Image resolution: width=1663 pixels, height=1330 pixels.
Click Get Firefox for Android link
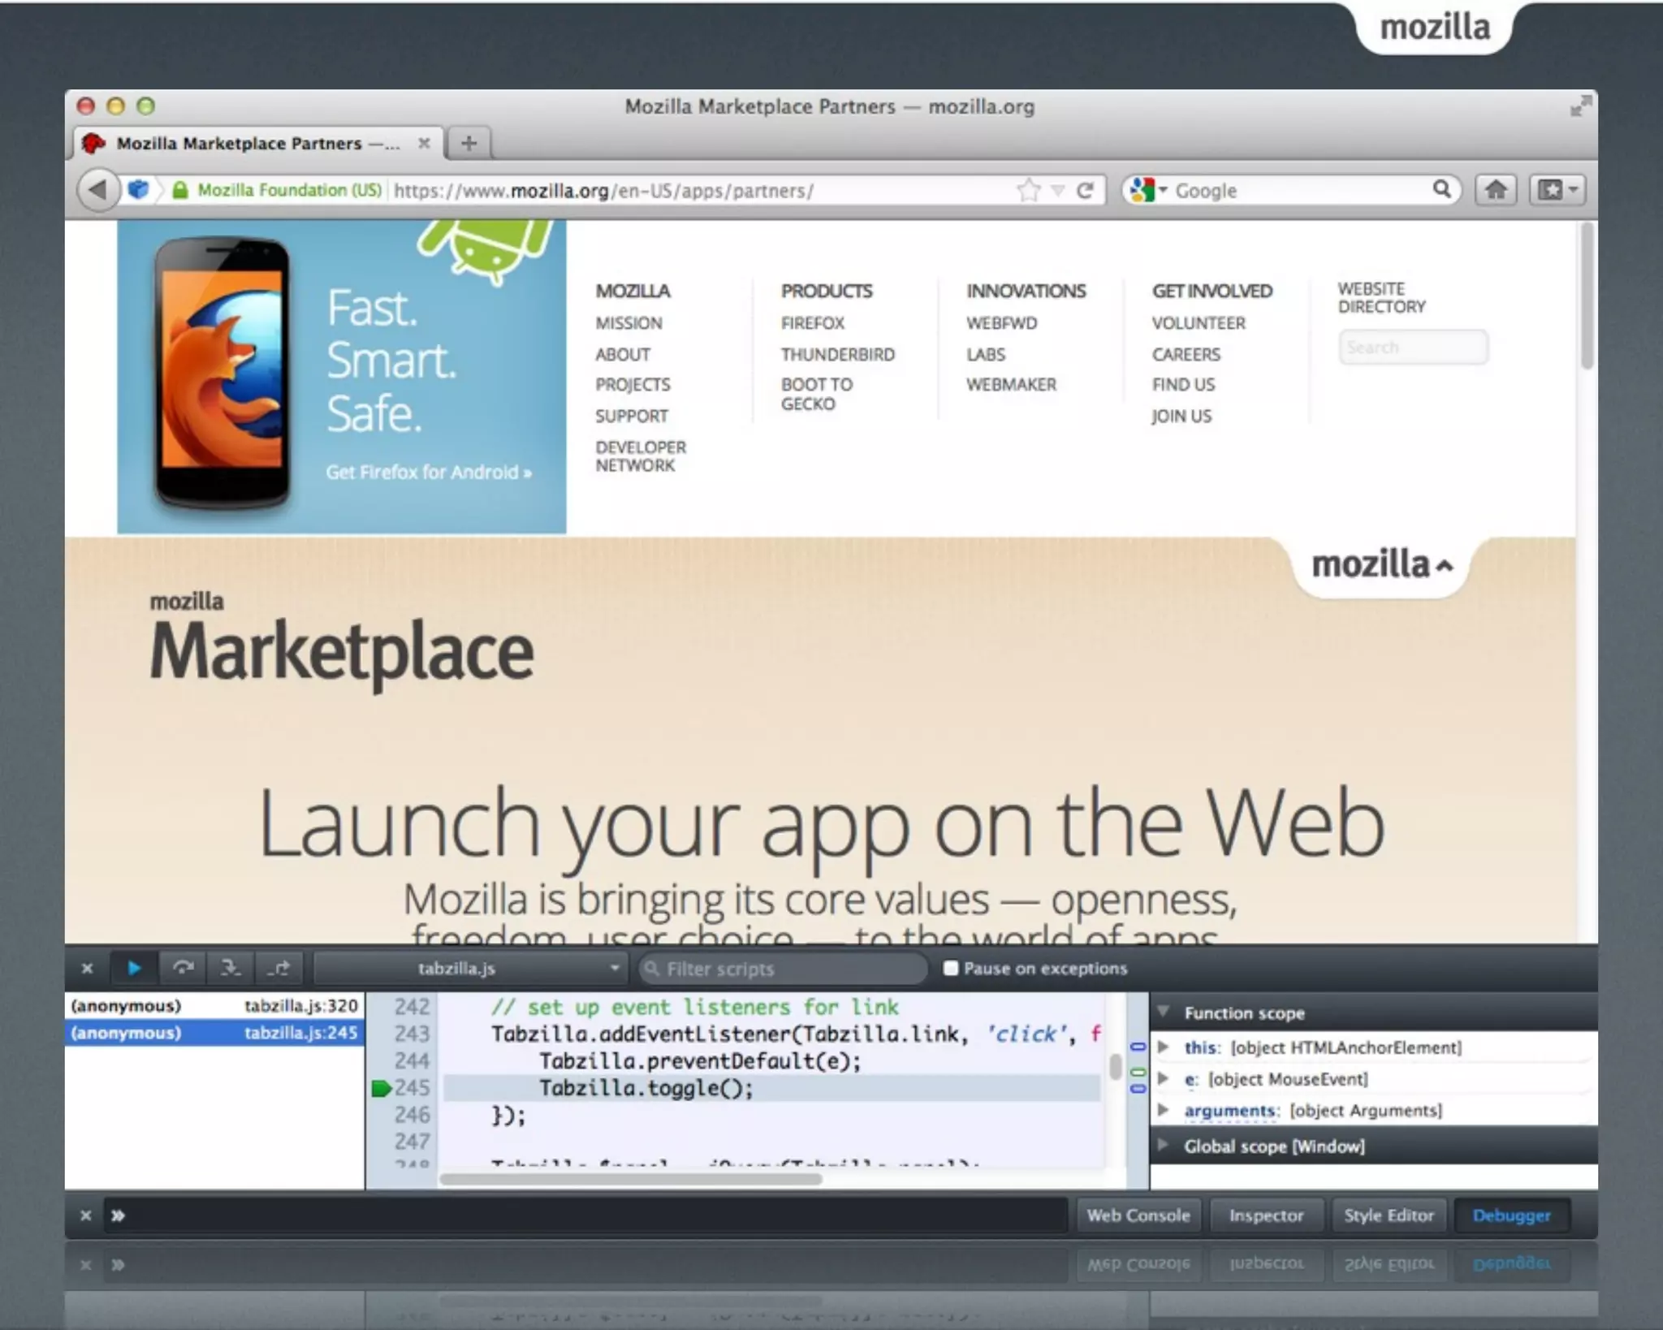pyautogui.click(x=428, y=472)
